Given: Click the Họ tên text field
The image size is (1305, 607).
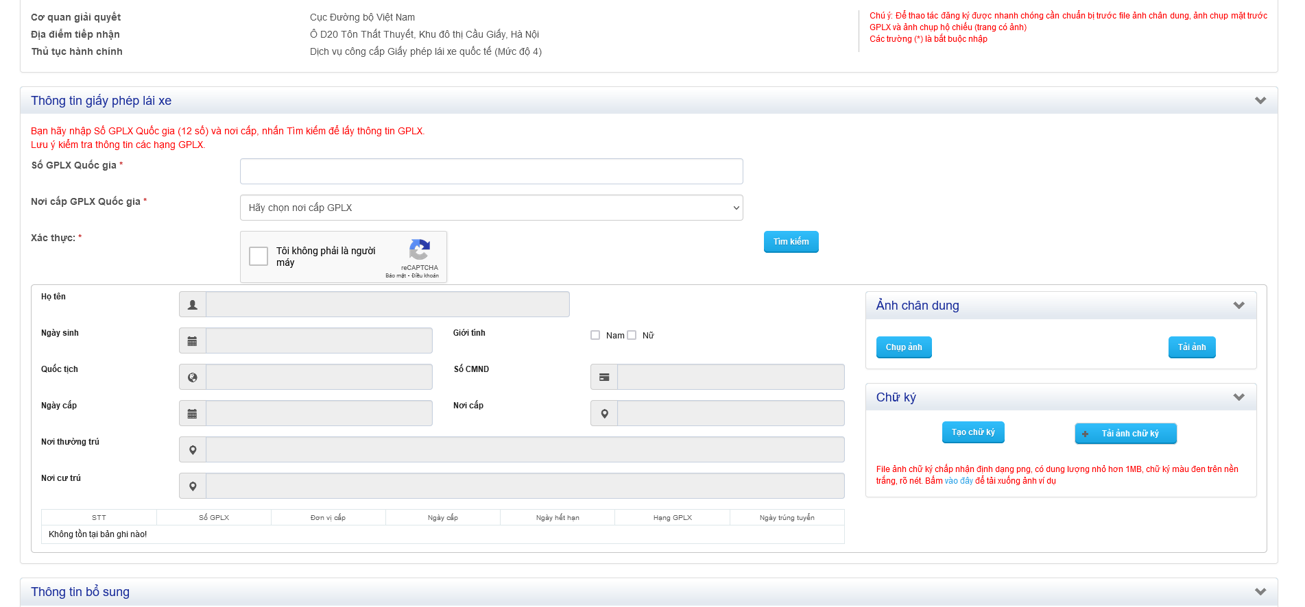Looking at the screenshot, I should [387, 304].
